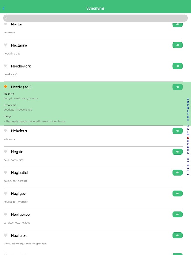Hear the word Negate spoken
Image resolution: width=191 pixels, height=255 pixels.
click(x=177, y=152)
